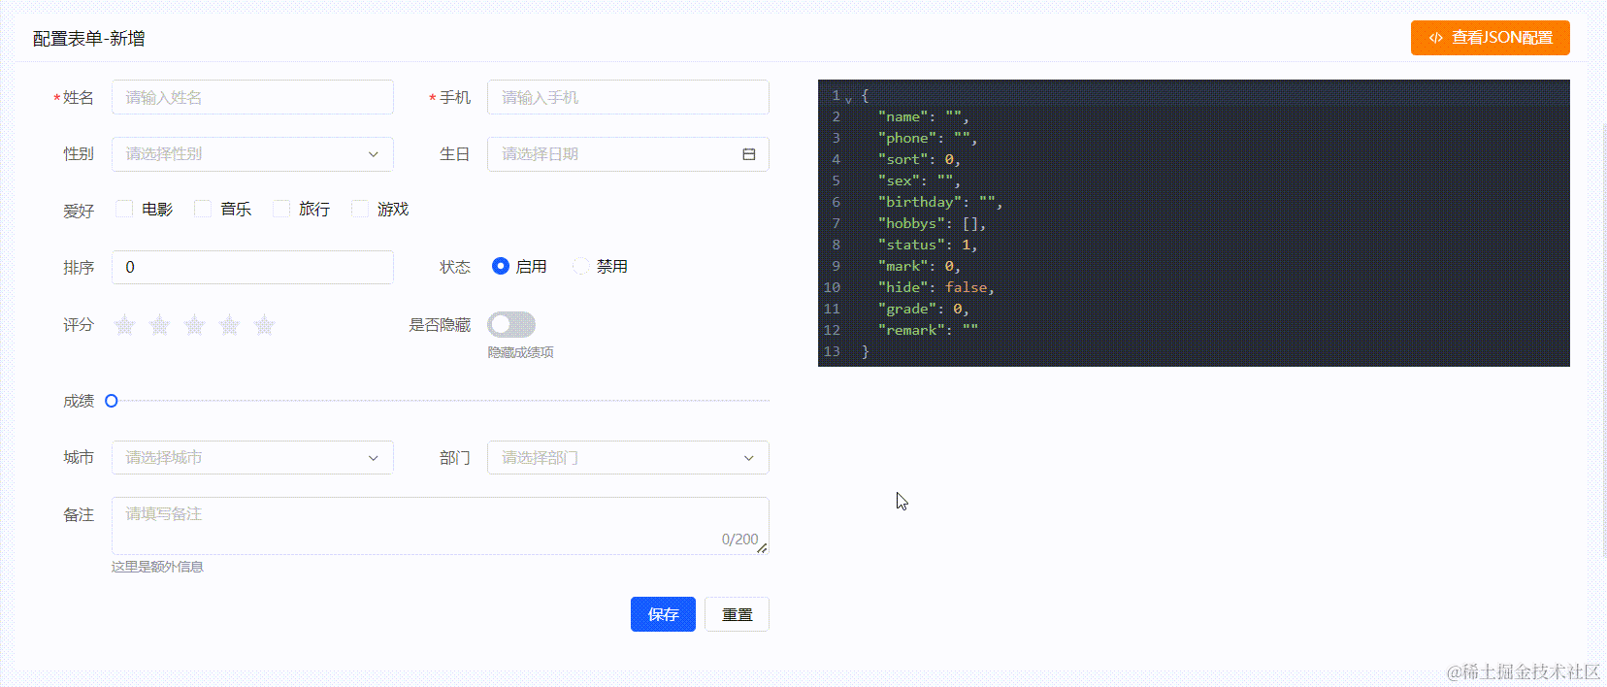The height and width of the screenshot is (687, 1607).
Task: Focus the 排序 number input
Action: point(252,267)
